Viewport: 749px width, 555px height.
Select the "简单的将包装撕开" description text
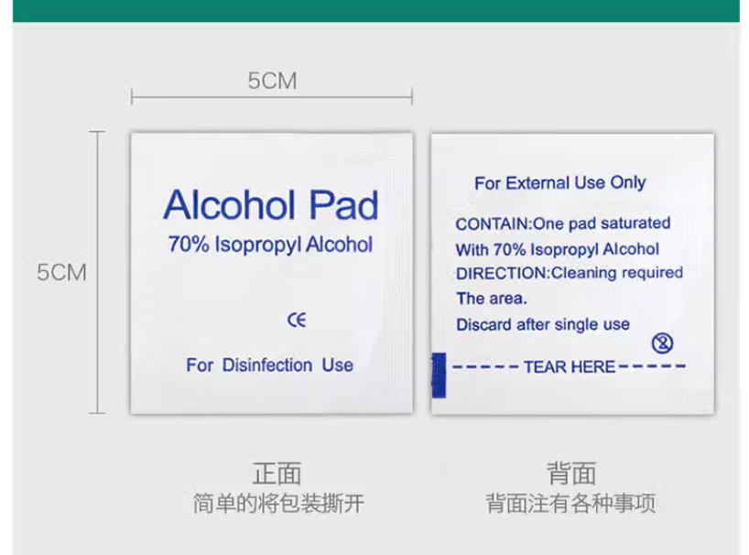(277, 503)
